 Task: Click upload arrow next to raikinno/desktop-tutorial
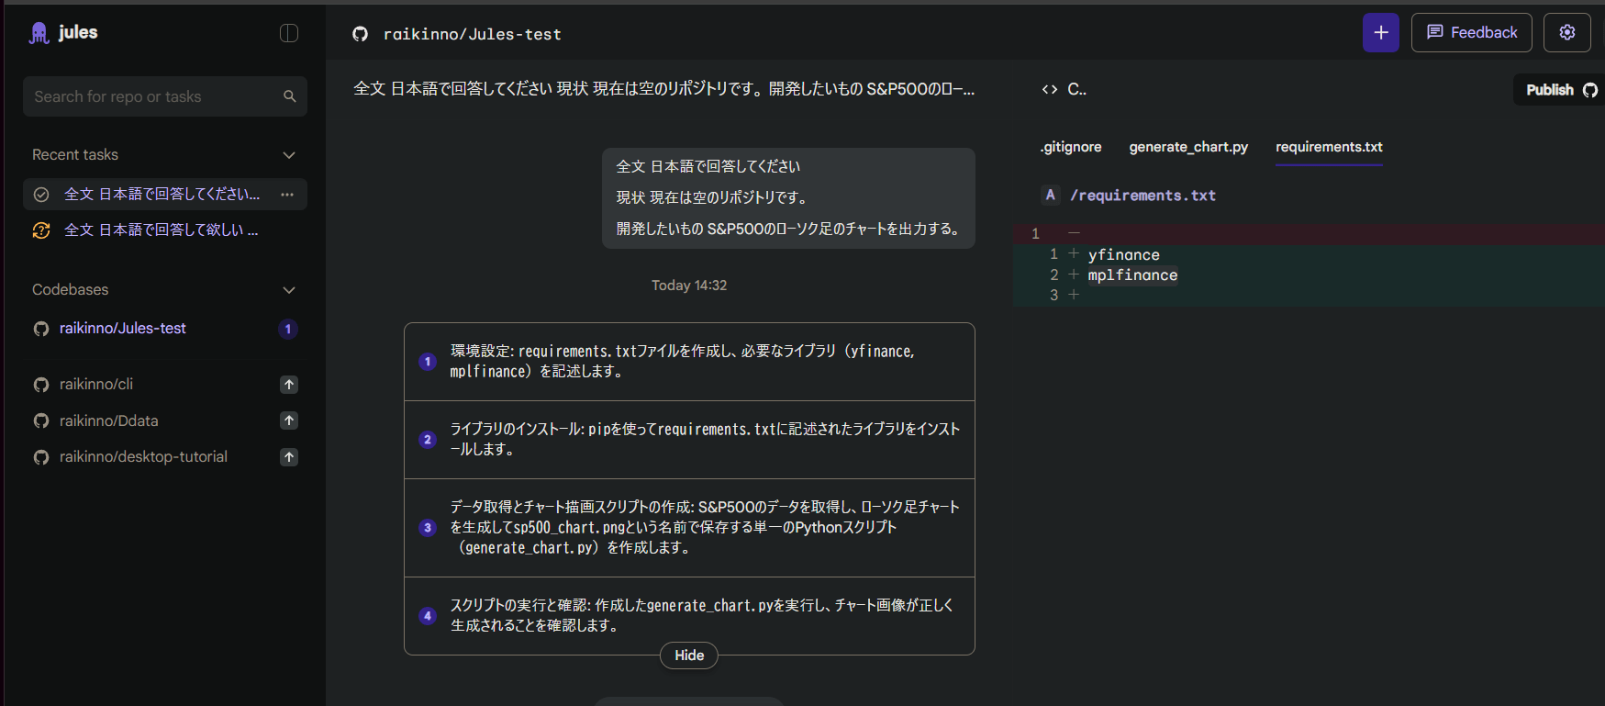[289, 457]
